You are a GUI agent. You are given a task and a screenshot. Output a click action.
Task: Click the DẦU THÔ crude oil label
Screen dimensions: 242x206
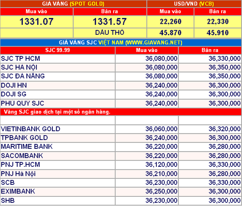click(110, 33)
